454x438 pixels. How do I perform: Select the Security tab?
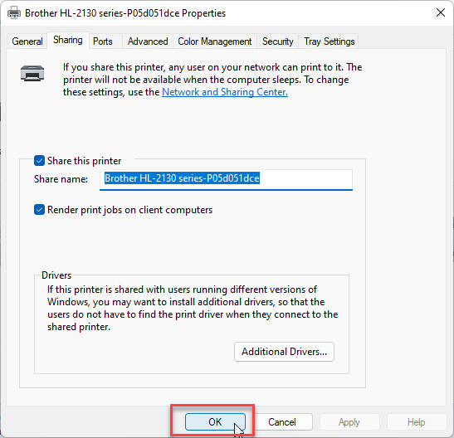pos(277,41)
